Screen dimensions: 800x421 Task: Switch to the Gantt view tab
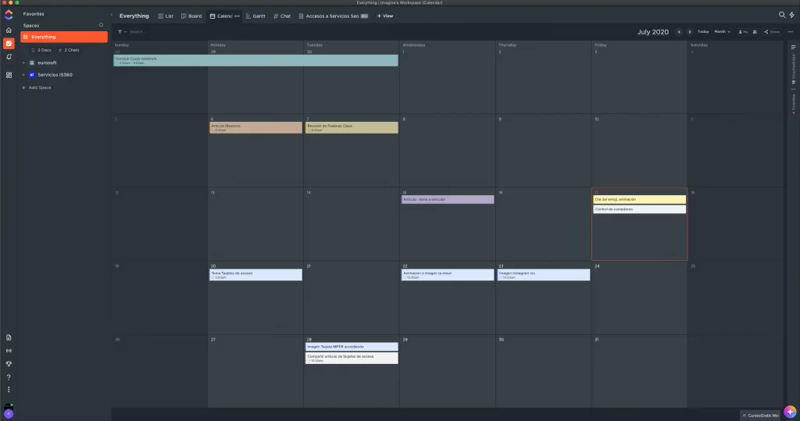(x=255, y=16)
